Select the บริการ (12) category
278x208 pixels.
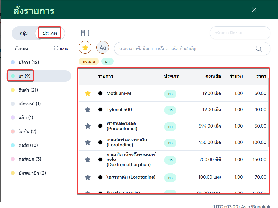pos(29,62)
